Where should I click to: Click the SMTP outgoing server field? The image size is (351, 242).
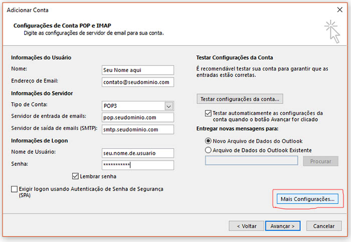coord(138,129)
